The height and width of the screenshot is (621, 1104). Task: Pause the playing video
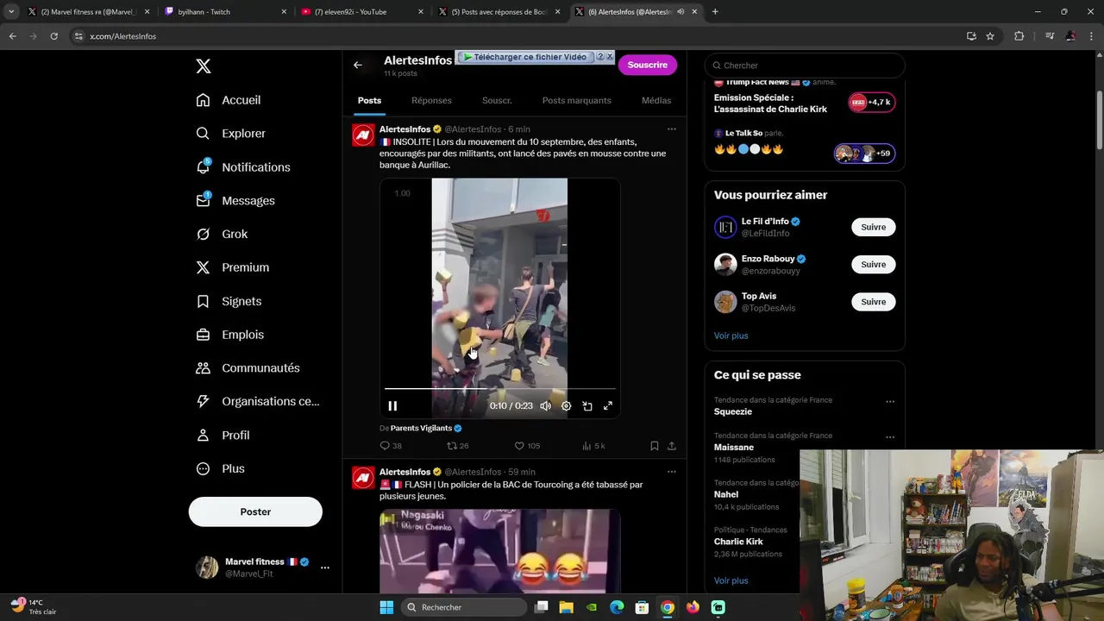coord(392,406)
